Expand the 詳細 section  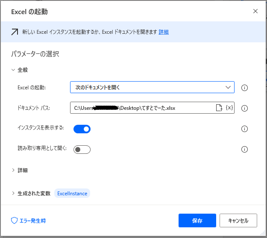point(23,170)
